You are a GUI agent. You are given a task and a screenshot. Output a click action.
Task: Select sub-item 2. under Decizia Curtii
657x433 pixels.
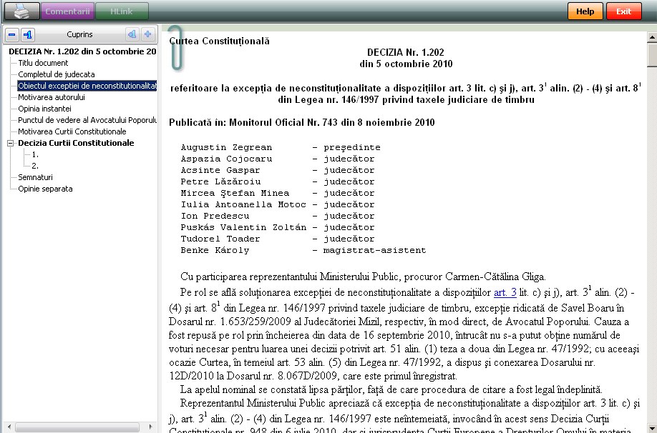click(x=35, y=166)
